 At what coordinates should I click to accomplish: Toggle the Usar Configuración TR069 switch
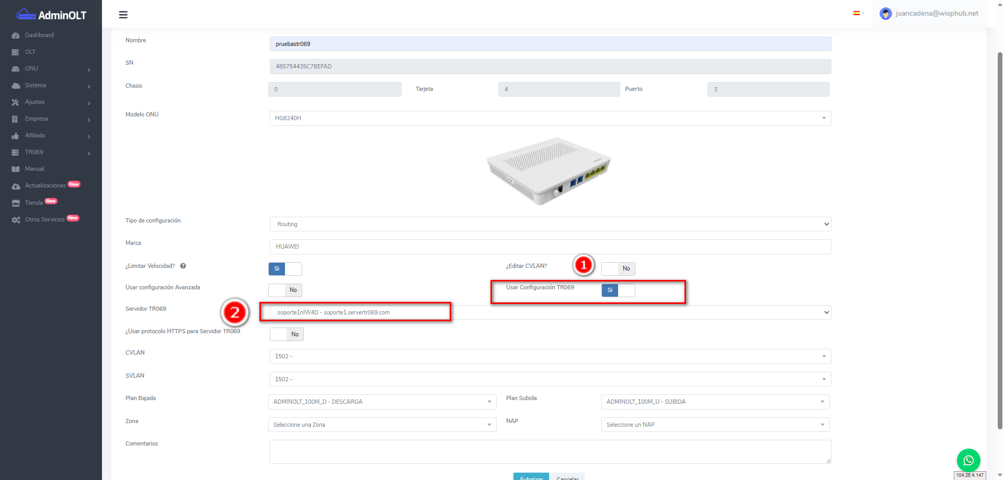(618, 290)
